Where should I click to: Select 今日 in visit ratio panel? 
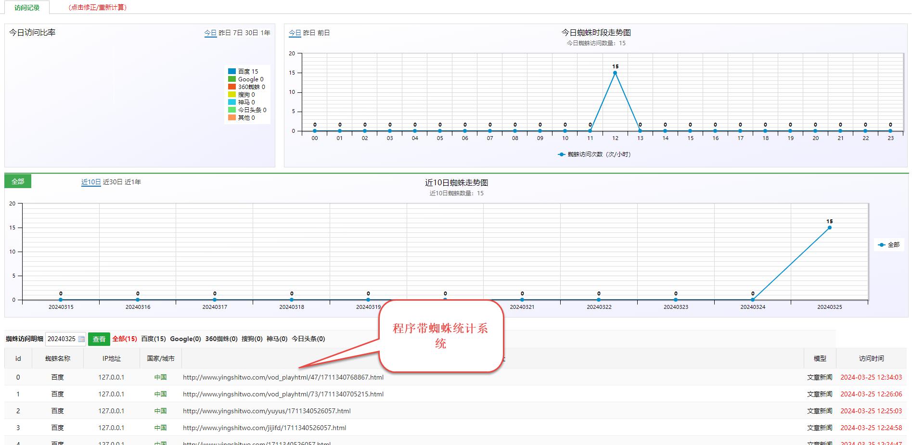pyautogui.click(x=210, y=33)
